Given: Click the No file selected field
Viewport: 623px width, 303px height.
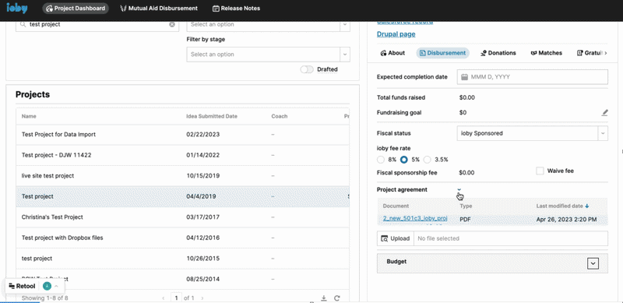Looking at the screenshot, I should point(511,238).
